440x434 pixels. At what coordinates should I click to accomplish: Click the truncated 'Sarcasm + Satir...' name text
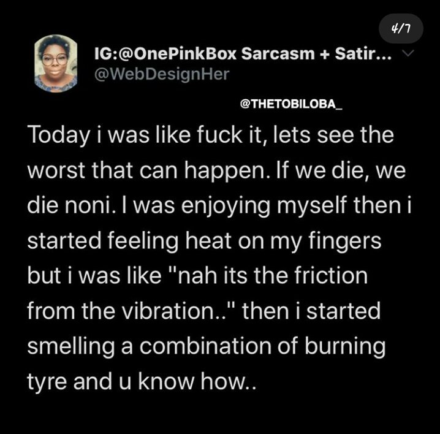point(316,53)
